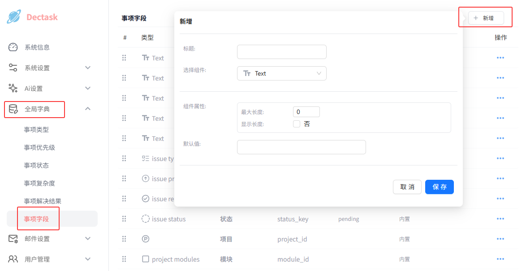Click the 系统设置 sliders icon

pos(13,68)
